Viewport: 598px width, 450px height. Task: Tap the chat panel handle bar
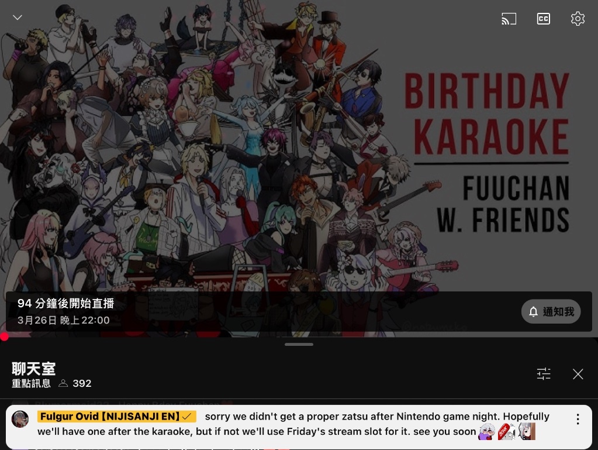coord(299,344)
